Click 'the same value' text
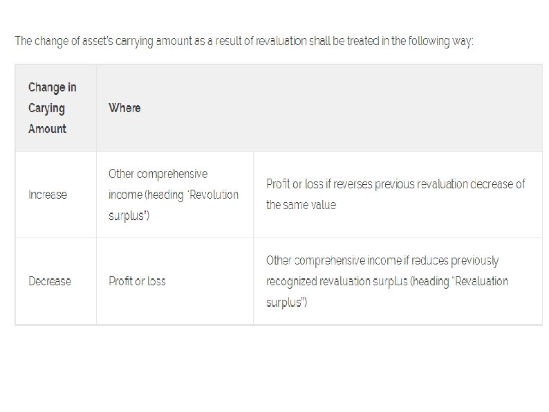Screen dimensions: 549x412 (301, 205)
